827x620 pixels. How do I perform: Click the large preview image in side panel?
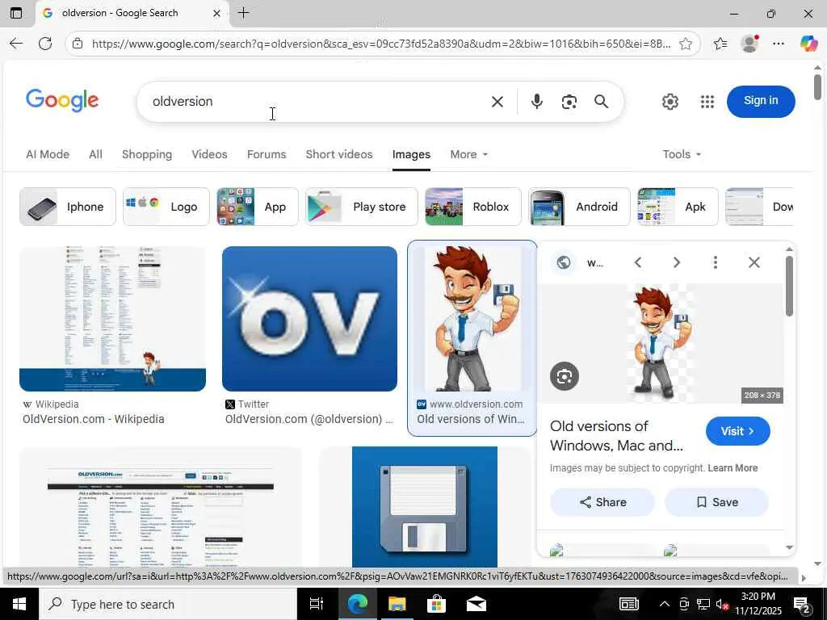point(661,344)
